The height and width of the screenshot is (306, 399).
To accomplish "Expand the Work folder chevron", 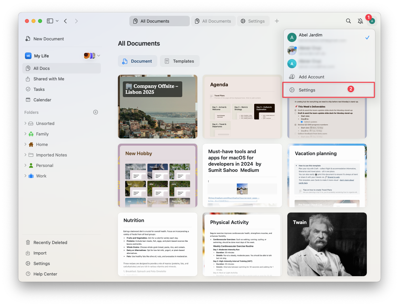I will (25, 176).
